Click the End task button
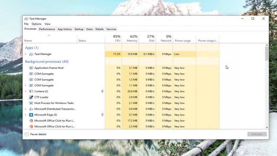 pyautogui.click(x=257, y=134)
